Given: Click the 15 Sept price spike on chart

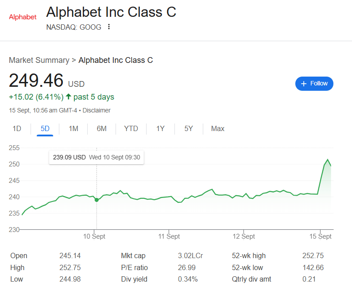Looking at the screenshot, I should click(328, 159).
